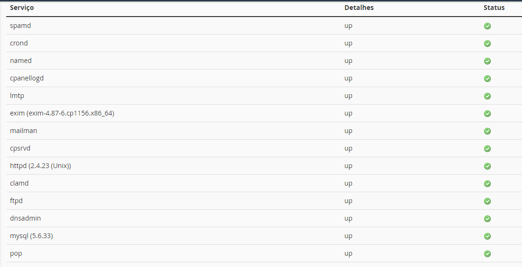
Task: Click the dnsadmin green checkmark icon
Action: pos(487,219)
